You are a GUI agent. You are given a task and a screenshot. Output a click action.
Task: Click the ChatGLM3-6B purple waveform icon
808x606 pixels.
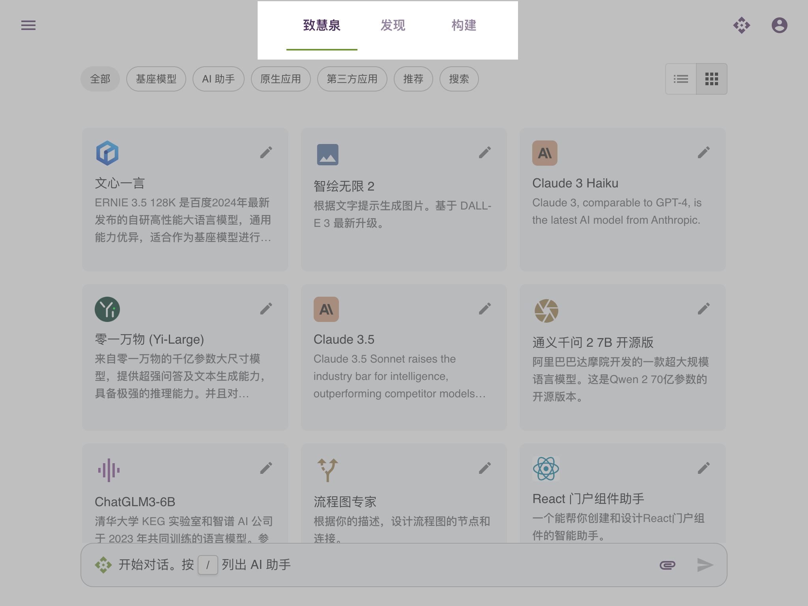[108, 470]
